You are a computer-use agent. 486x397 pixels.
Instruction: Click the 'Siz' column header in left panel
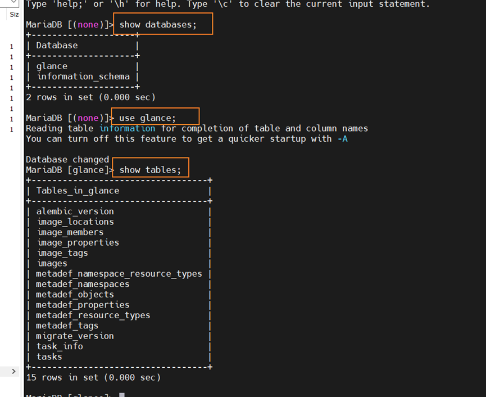tap(14, 14)
